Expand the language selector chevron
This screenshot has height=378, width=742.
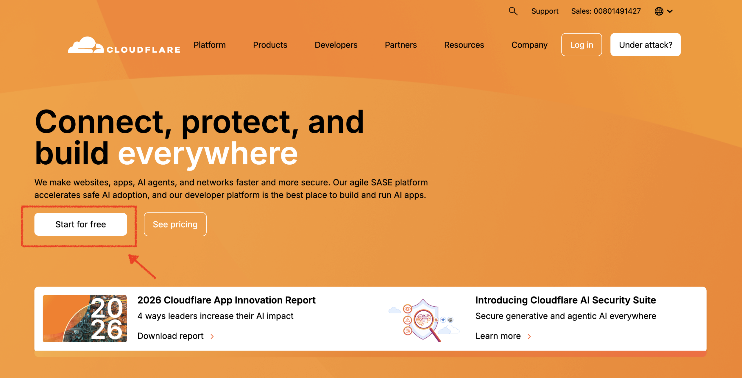(670, 11)
